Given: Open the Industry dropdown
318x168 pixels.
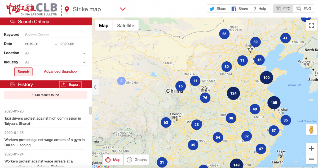Looking at the screenshot, I should (x=56, y=62).
